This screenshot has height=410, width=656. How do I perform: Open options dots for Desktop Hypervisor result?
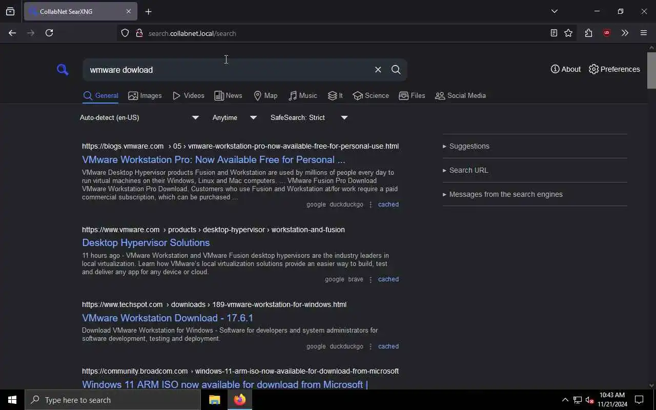point(371,280)
